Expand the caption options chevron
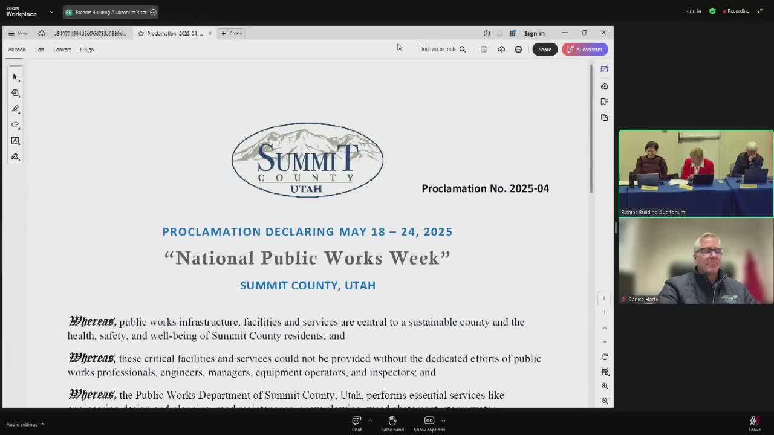This screenshot has width=774, height=435. coord(443,420)
